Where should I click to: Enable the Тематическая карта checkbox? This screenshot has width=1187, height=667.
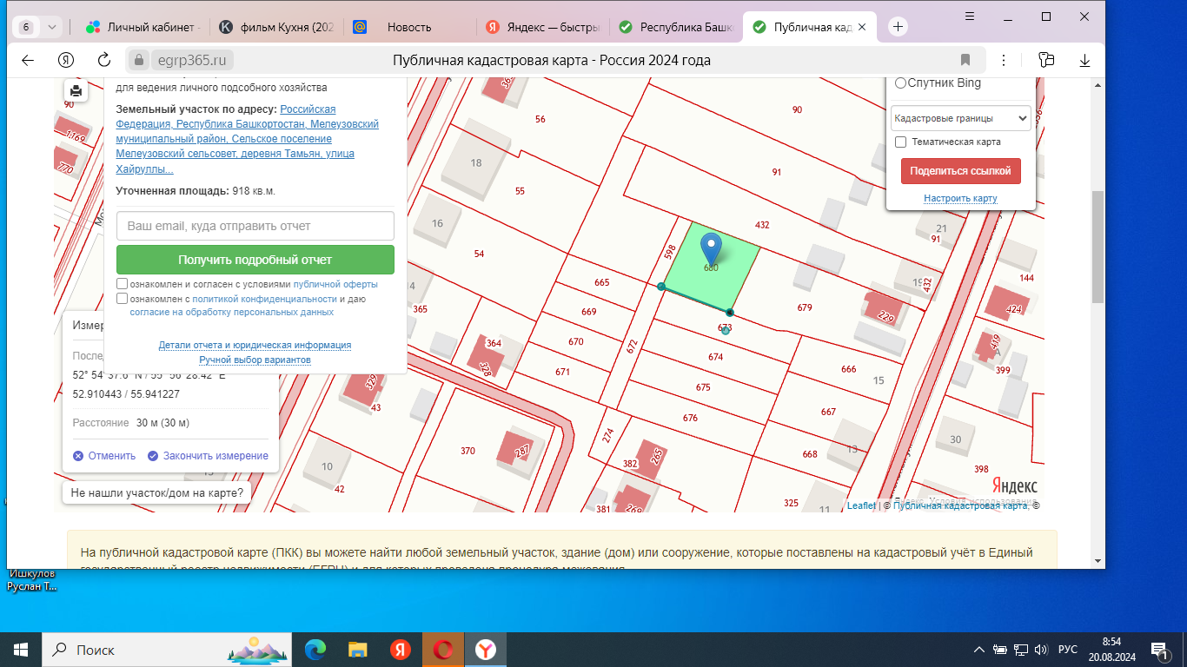(x=901, y=142)
